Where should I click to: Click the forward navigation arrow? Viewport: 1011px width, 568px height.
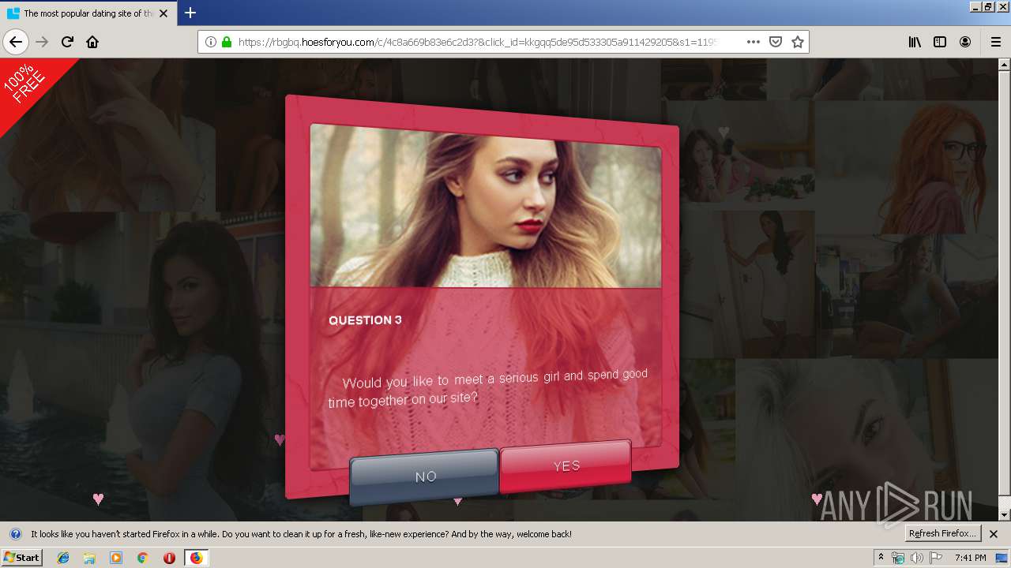tap(42, 42)
